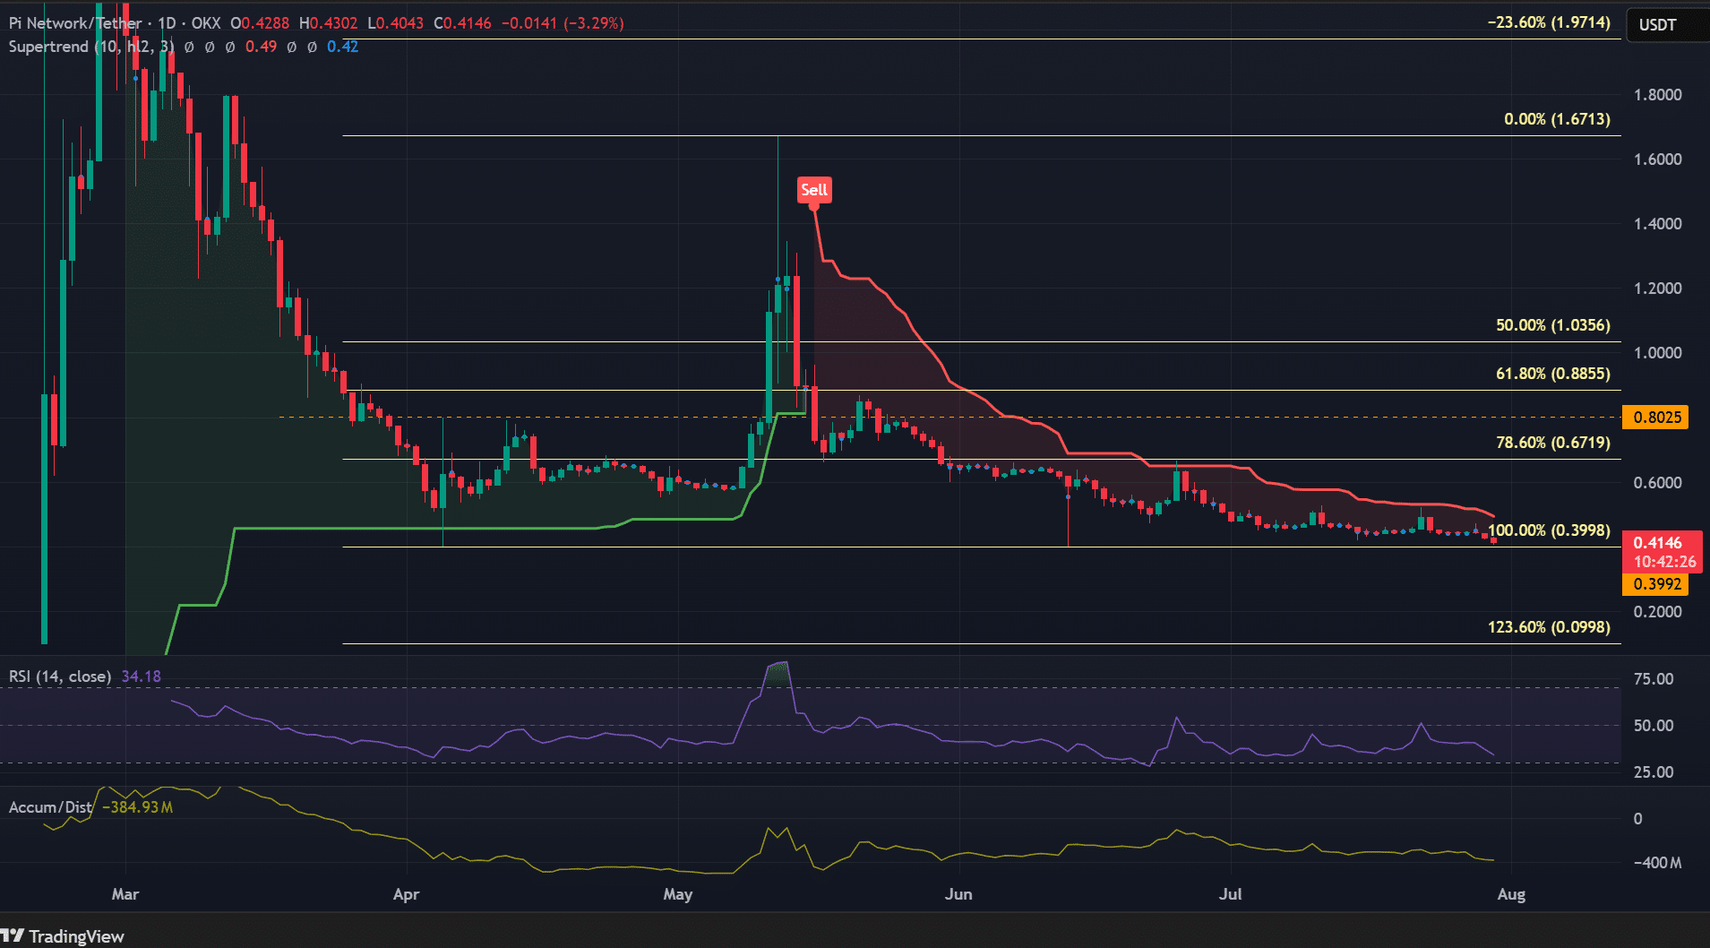Click the orange 0.8025 price label
Viewport: 1710px width, 948px height.
pyautogui.click(x=1656, y=418)
